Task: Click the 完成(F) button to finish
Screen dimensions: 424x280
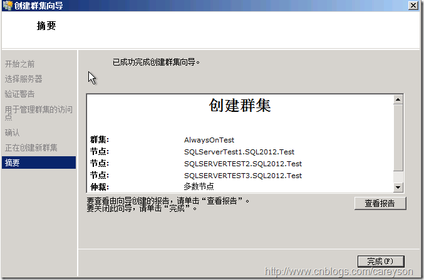Action: [380, 261]
